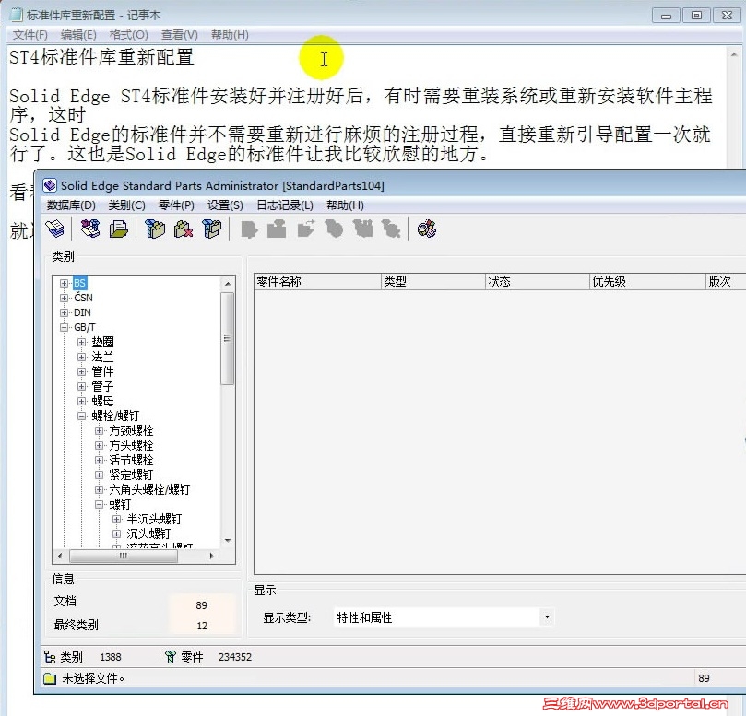This screenshot has width=746, height=716.
Task: Click the yellow folder icon in status bar
Action: point(50,678)
